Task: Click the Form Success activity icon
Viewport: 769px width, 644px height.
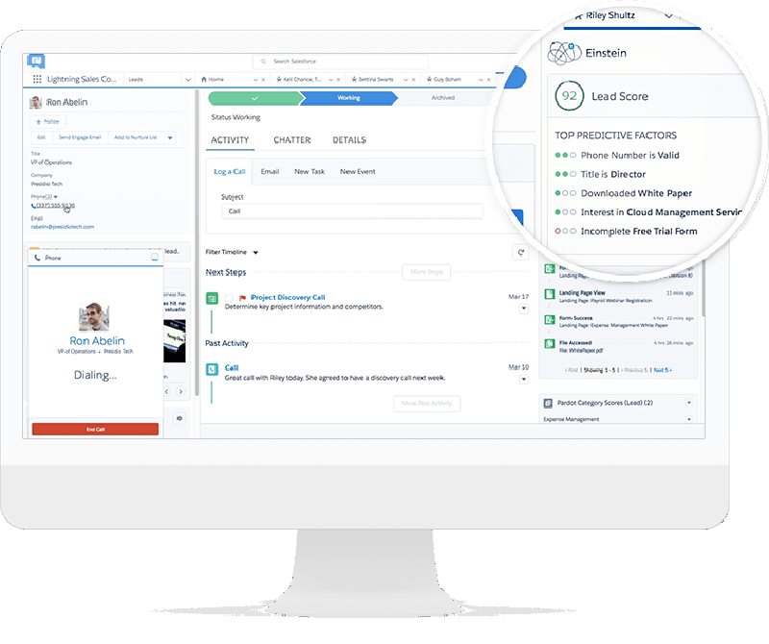Action: coord(550,319)
